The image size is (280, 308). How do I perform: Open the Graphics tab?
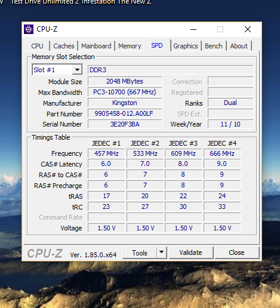click(x=186, y=46)
